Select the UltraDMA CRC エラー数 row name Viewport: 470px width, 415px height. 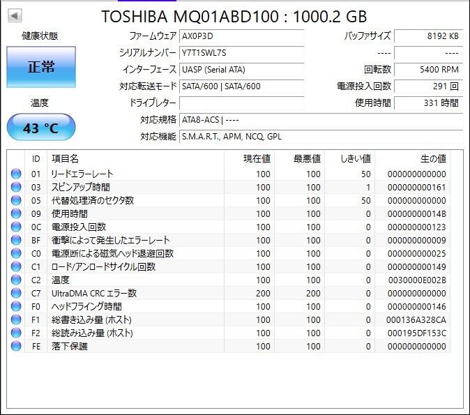(x=94, y=293)
